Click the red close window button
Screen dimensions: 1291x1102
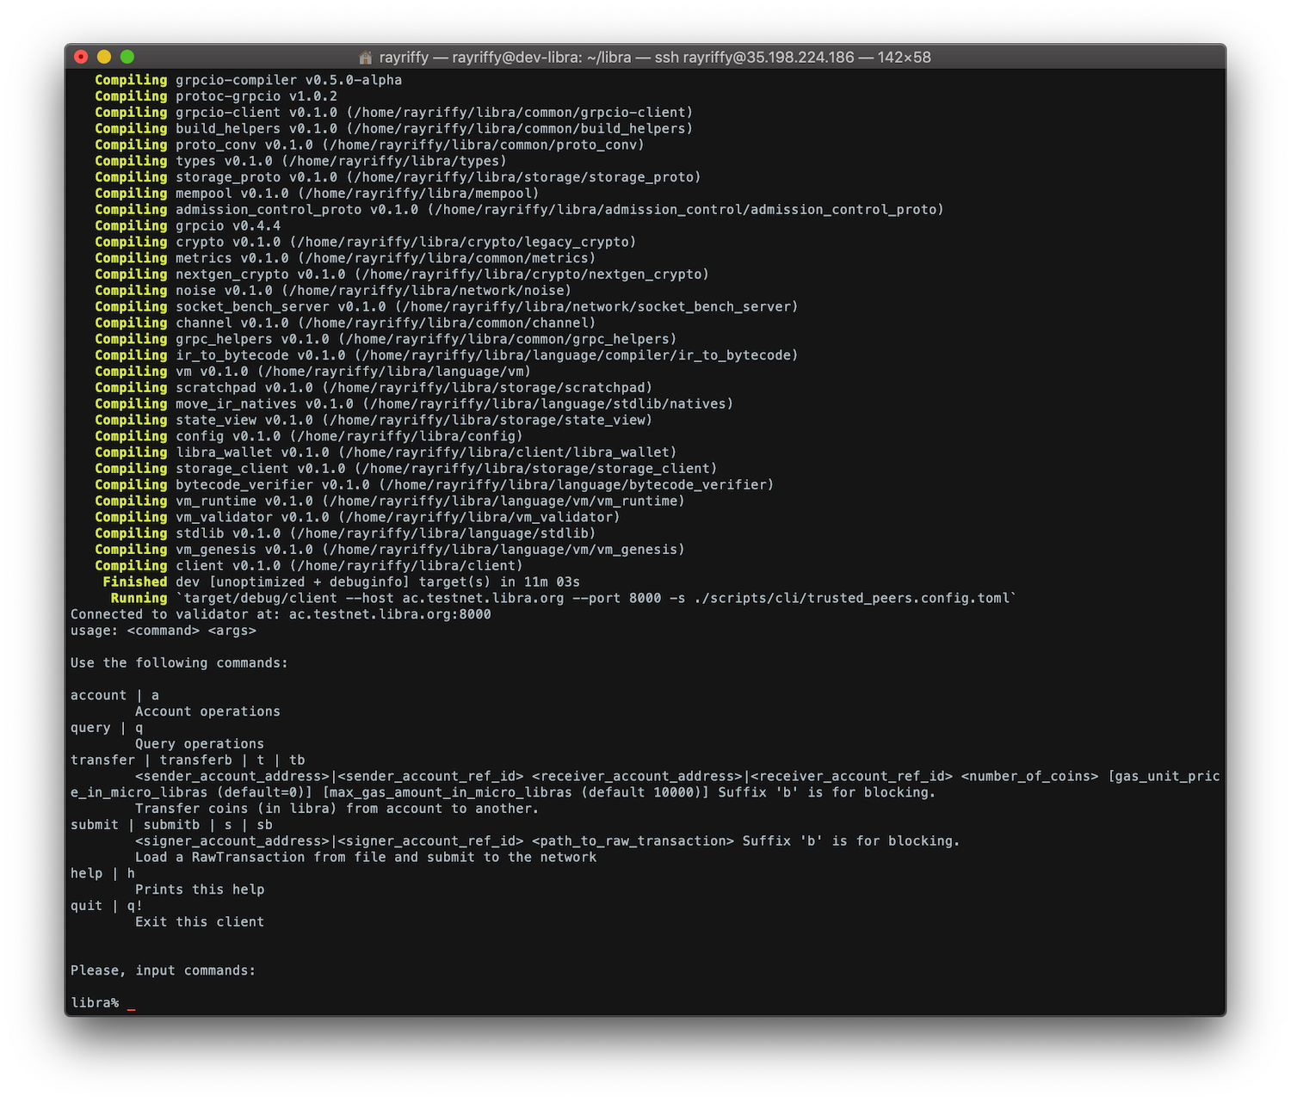(81, 57)
